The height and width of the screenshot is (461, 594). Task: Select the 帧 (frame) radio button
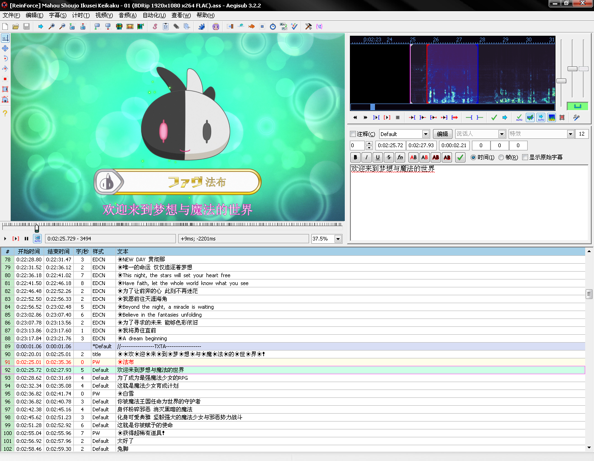click(501, 157)
